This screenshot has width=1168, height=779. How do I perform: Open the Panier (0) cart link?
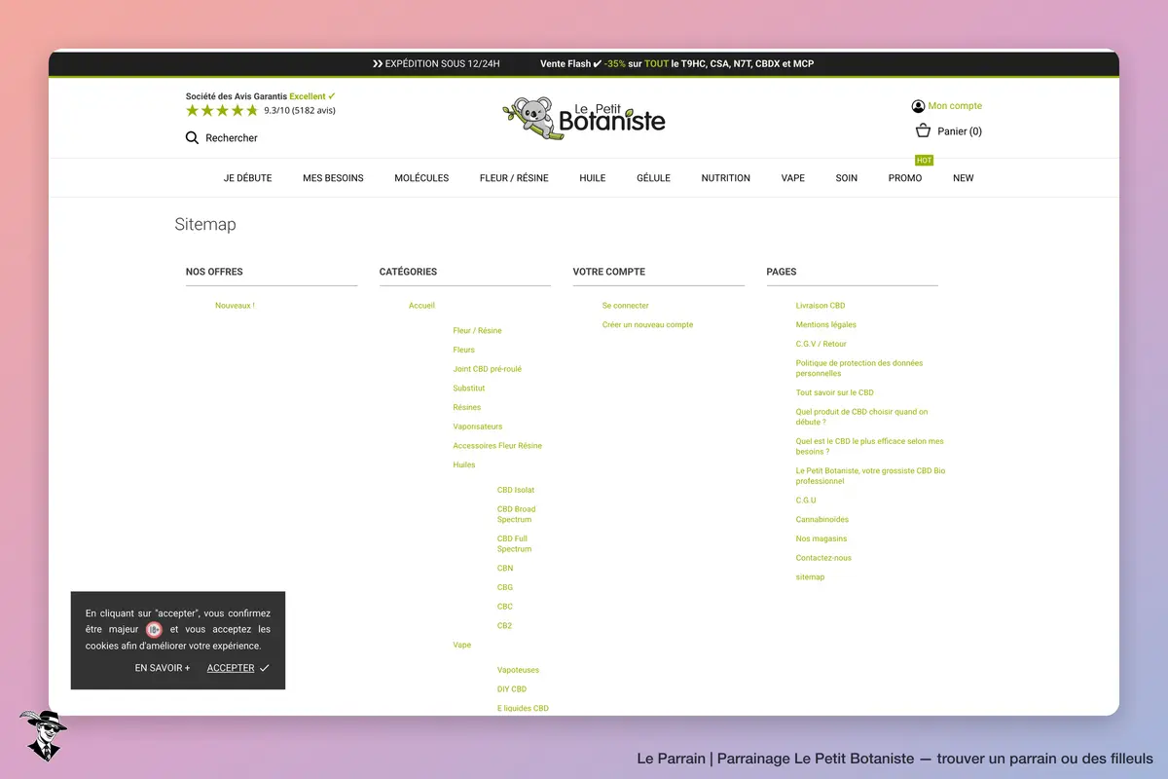960,131
